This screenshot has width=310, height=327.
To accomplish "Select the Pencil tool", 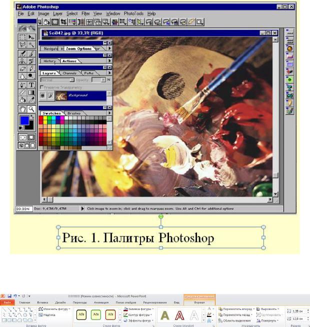I will click(31, 68).
